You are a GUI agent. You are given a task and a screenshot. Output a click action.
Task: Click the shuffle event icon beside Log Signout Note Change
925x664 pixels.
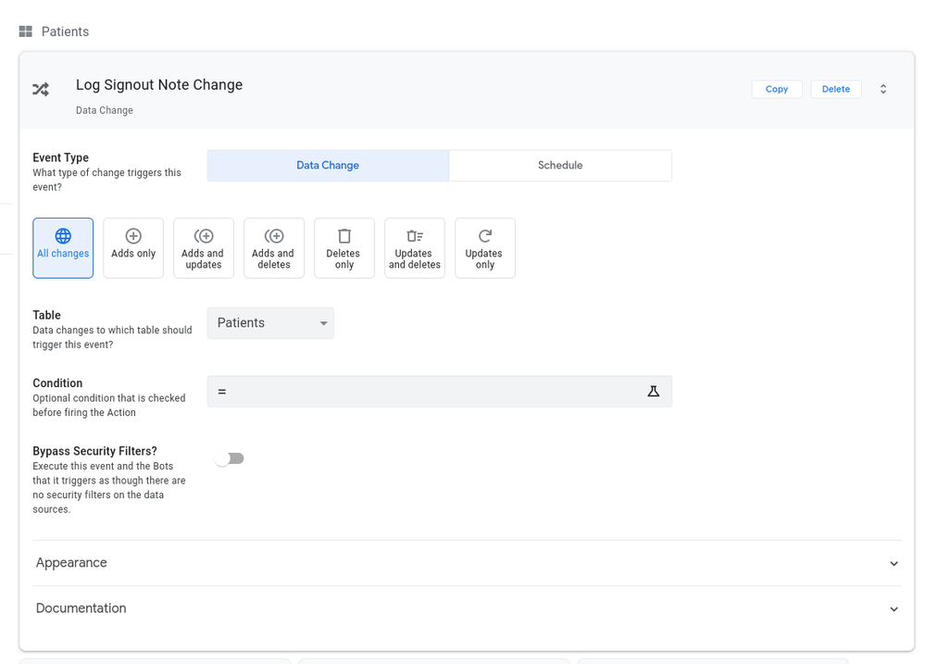pos(41,89)
